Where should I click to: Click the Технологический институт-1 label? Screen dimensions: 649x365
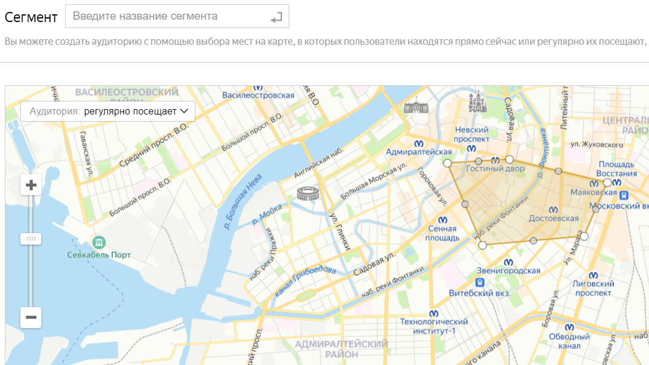coord(434,326)
